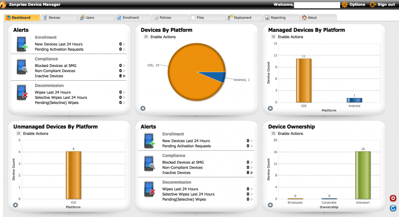
Task: Click the blue Android slice in pie chart
Action: click(x=221, y=77)
